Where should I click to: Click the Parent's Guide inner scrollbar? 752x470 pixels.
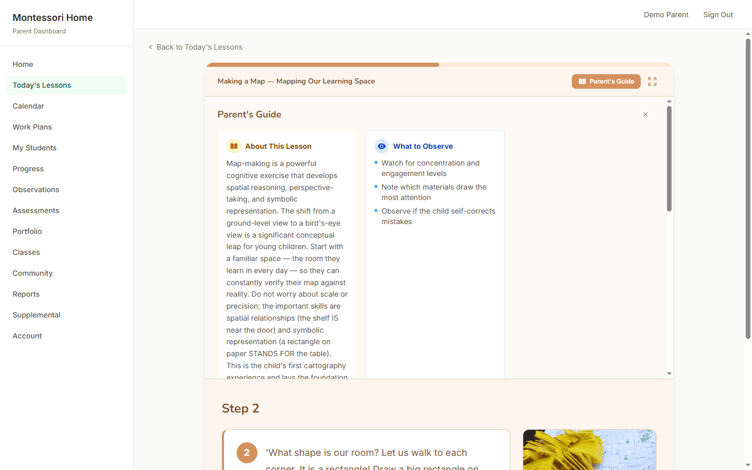point(669,157)
